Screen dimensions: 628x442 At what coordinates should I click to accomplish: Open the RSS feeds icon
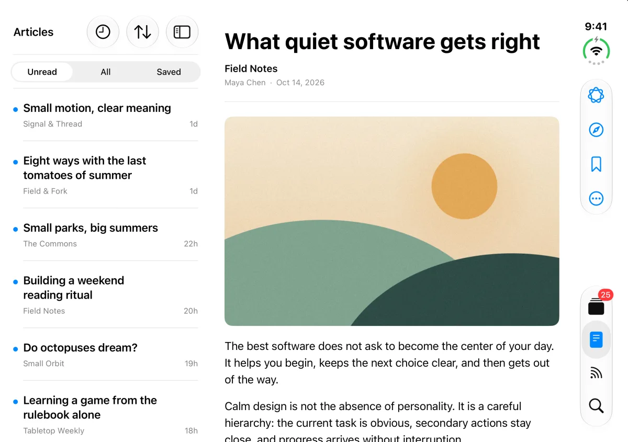[x=596, y=372]
